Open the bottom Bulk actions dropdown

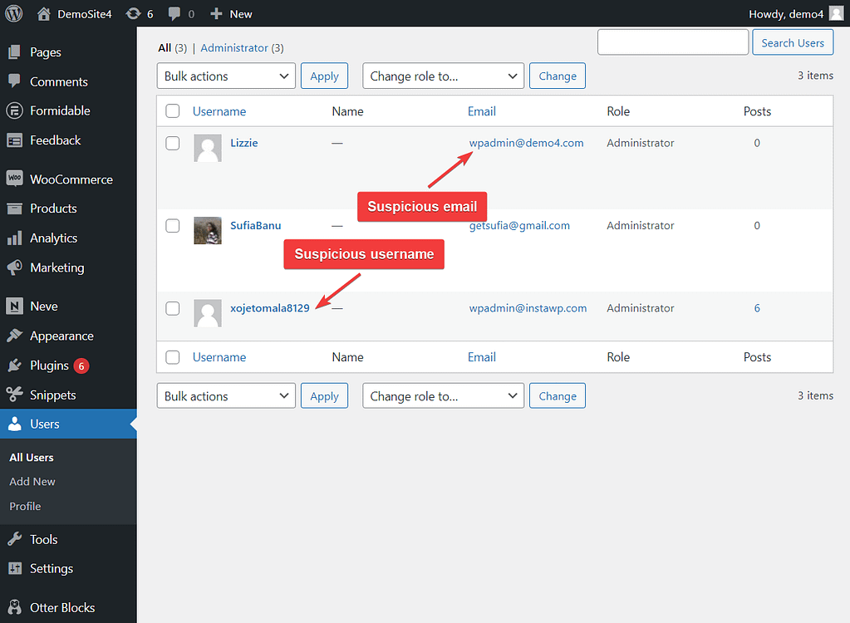click(225, 395)
